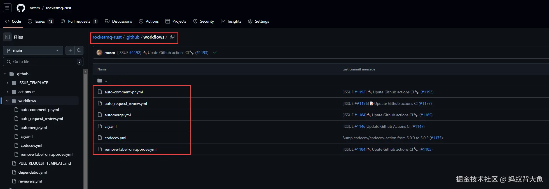The image size is (549, 189).
Task: Select auto-comment-pr.yml in the file tree
Action: pos(40,110)
